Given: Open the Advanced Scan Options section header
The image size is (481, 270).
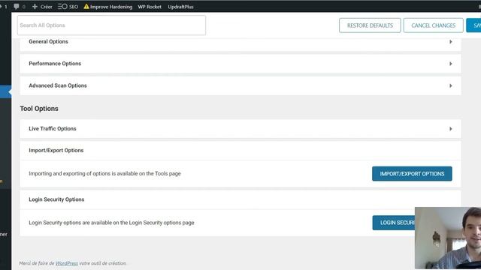Looking at the screenshot, I should (240, 85).
